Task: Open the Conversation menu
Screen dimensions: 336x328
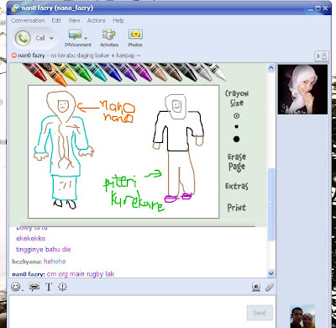Action: click(28, 20)
